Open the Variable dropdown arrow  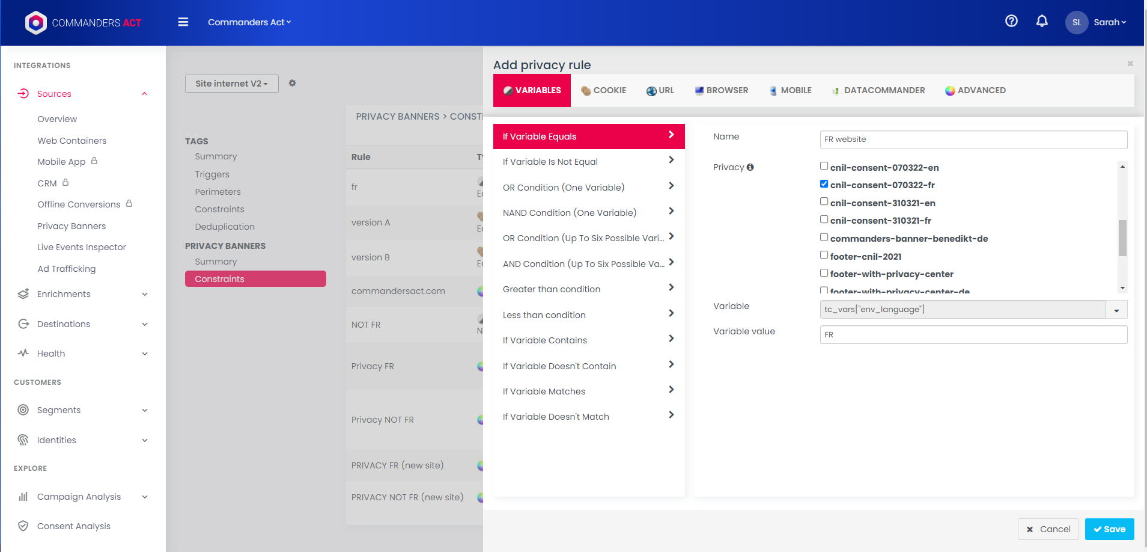(x=1116, y=310)
